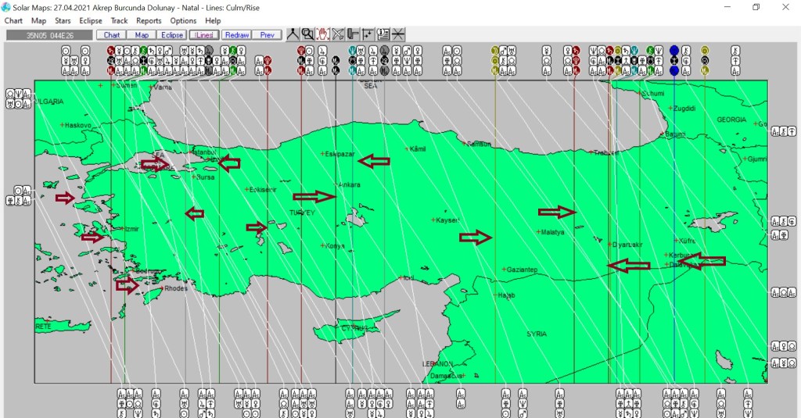Open the Track menu
The image size is (801, 418).
119,21
